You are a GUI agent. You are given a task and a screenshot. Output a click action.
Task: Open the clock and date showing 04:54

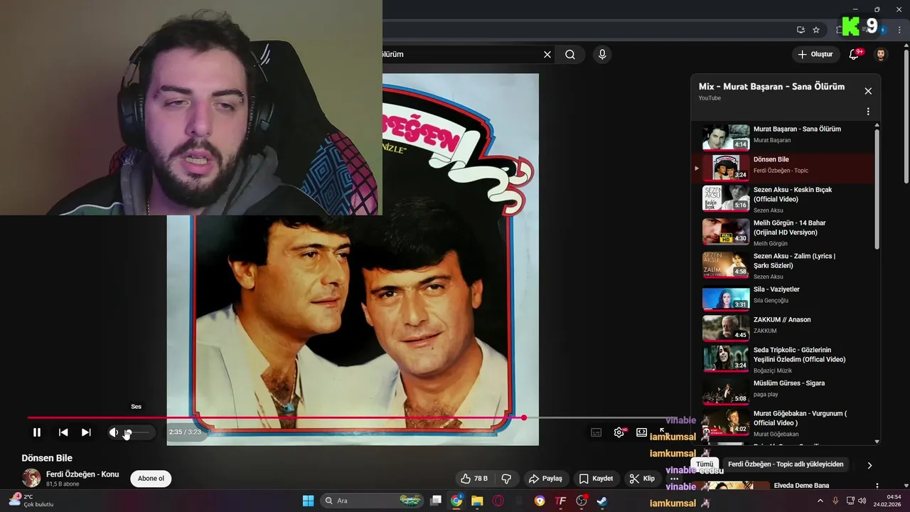point(888,501)
